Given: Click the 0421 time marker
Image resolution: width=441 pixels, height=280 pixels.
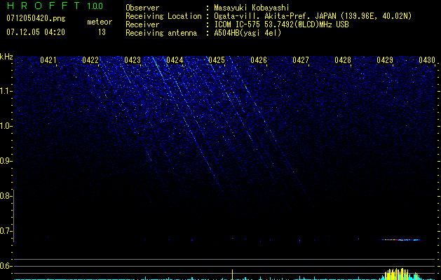Looking at the screenshot, I should [48, 60].
